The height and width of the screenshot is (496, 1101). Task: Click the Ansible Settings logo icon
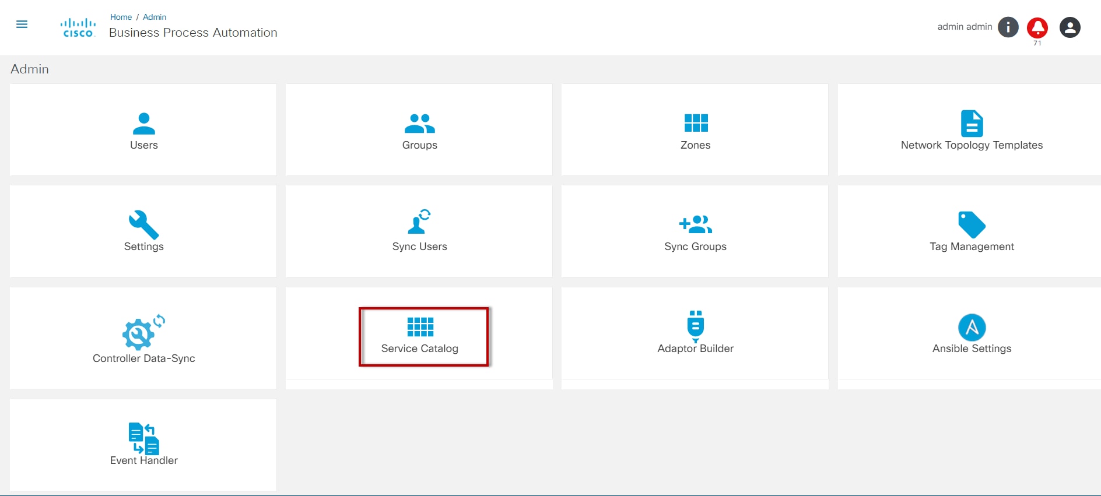pos(972,328)
